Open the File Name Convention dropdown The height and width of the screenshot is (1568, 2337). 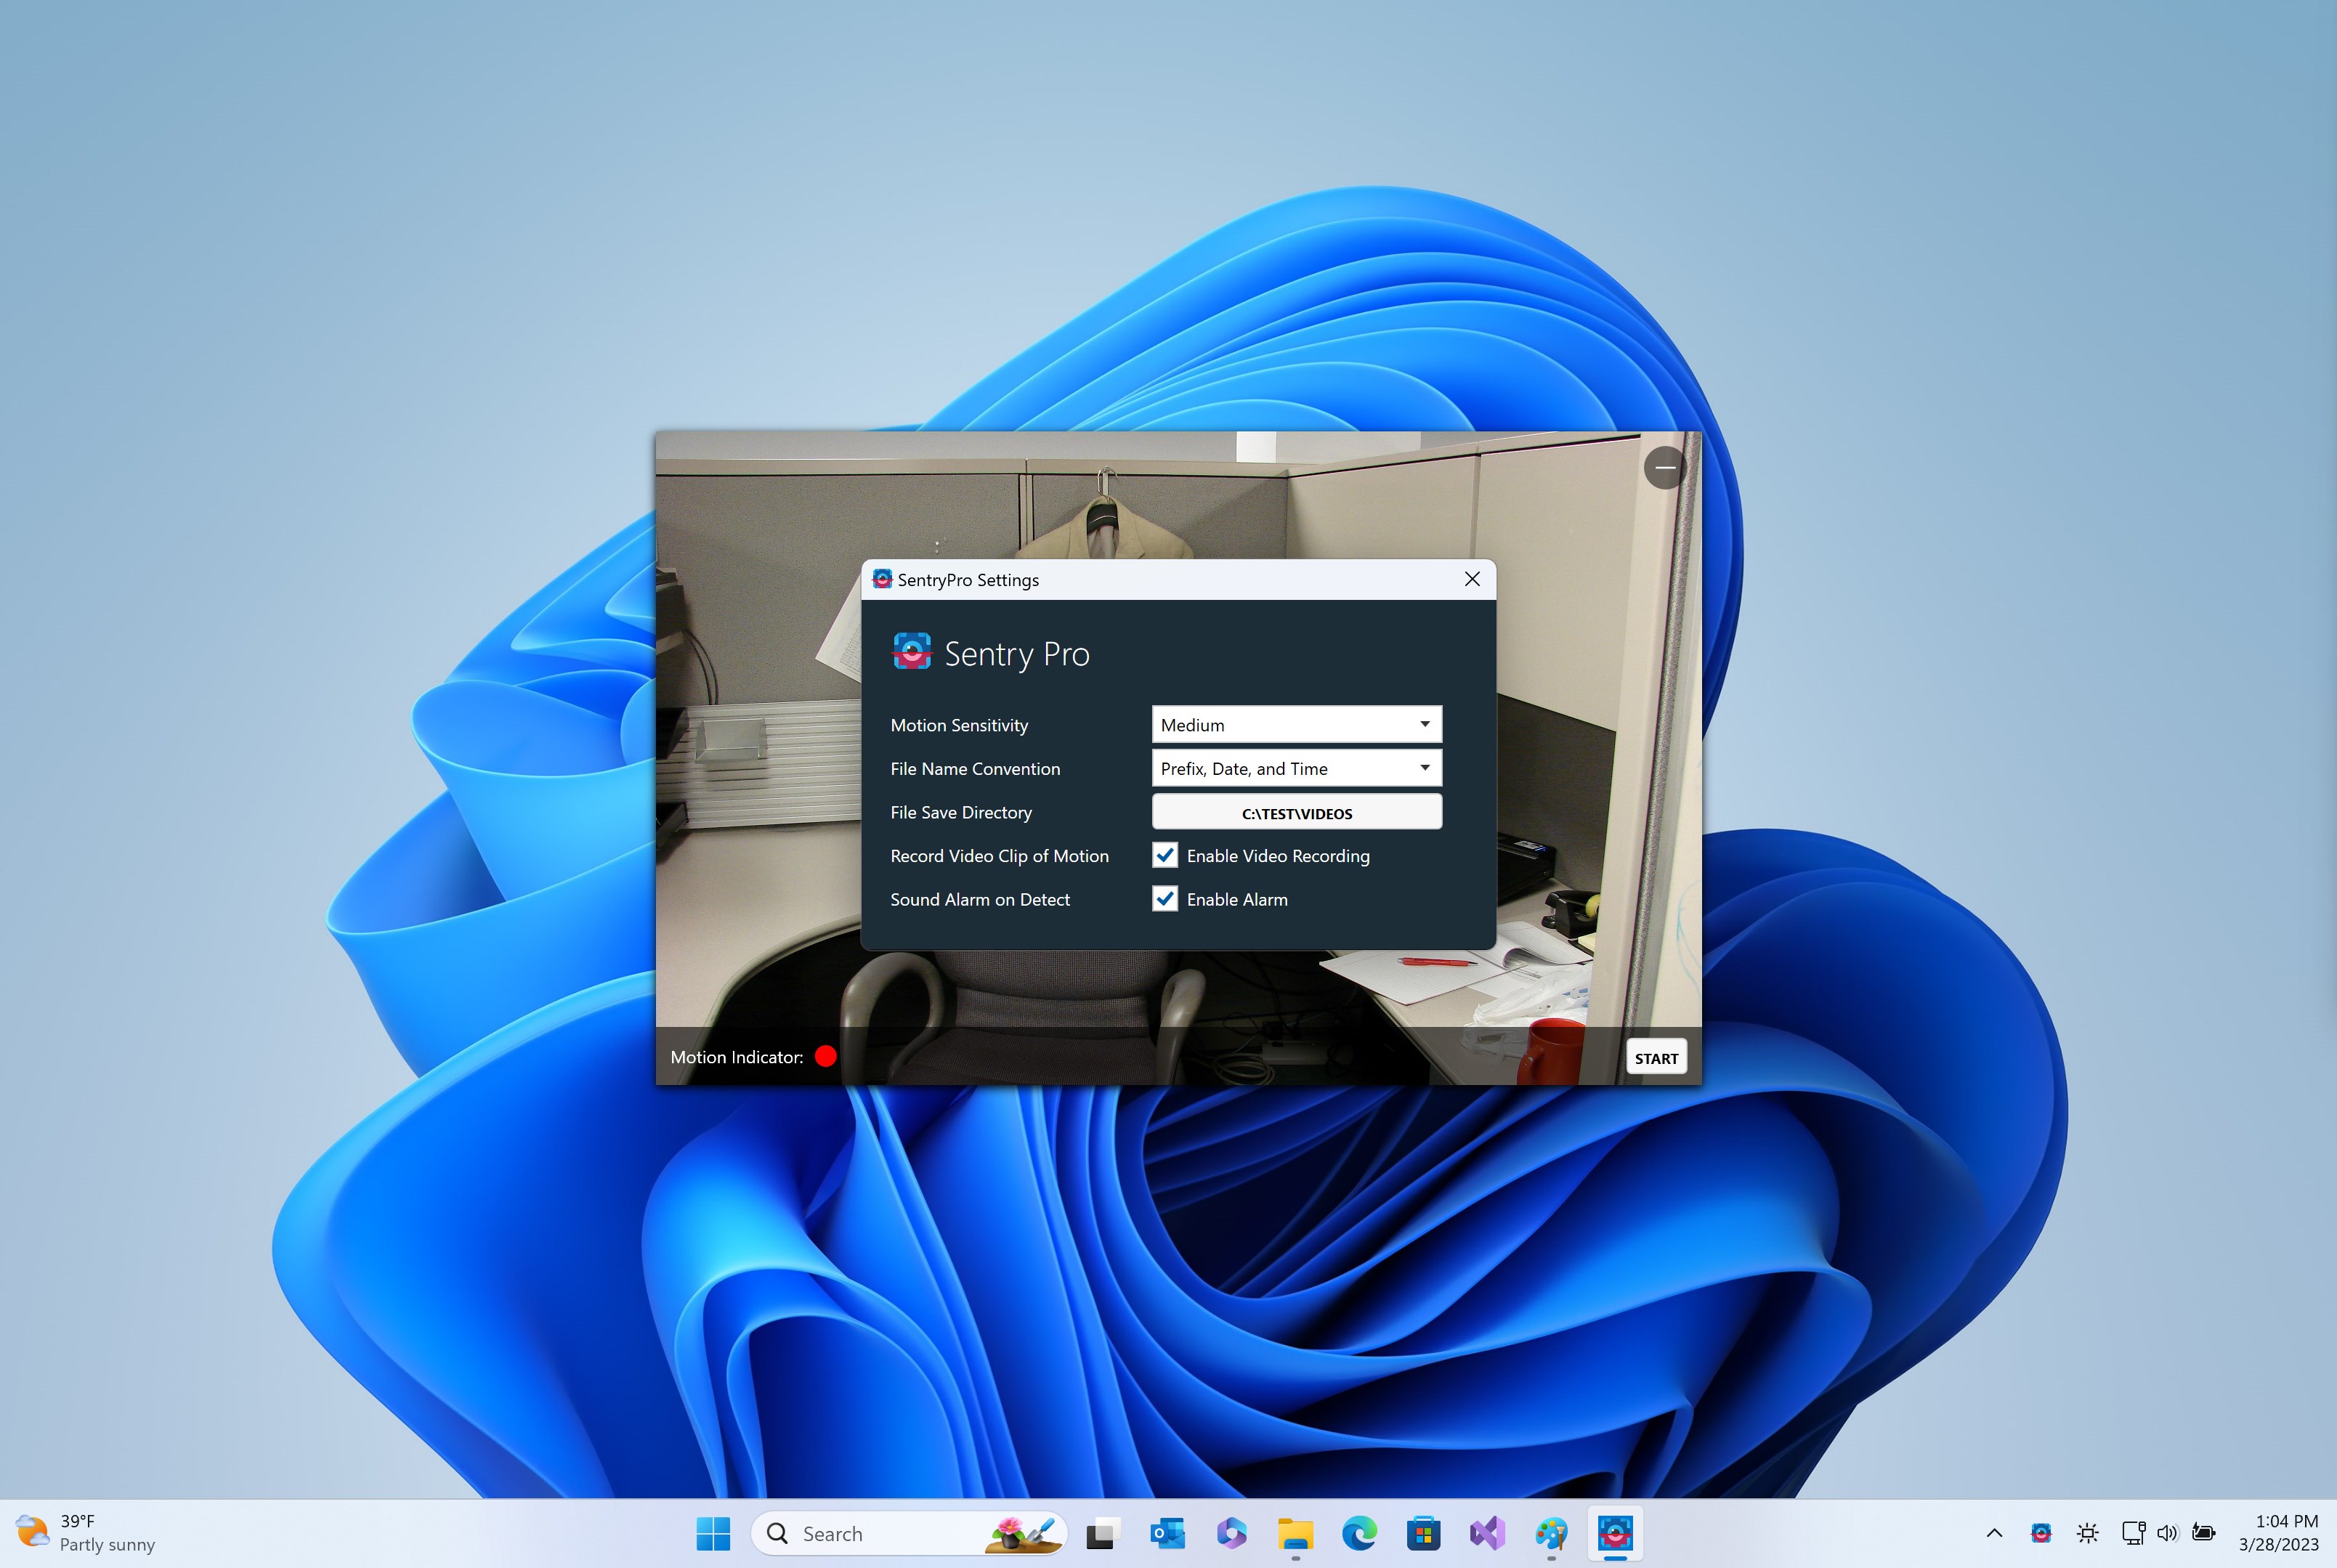pos(1295,768)
